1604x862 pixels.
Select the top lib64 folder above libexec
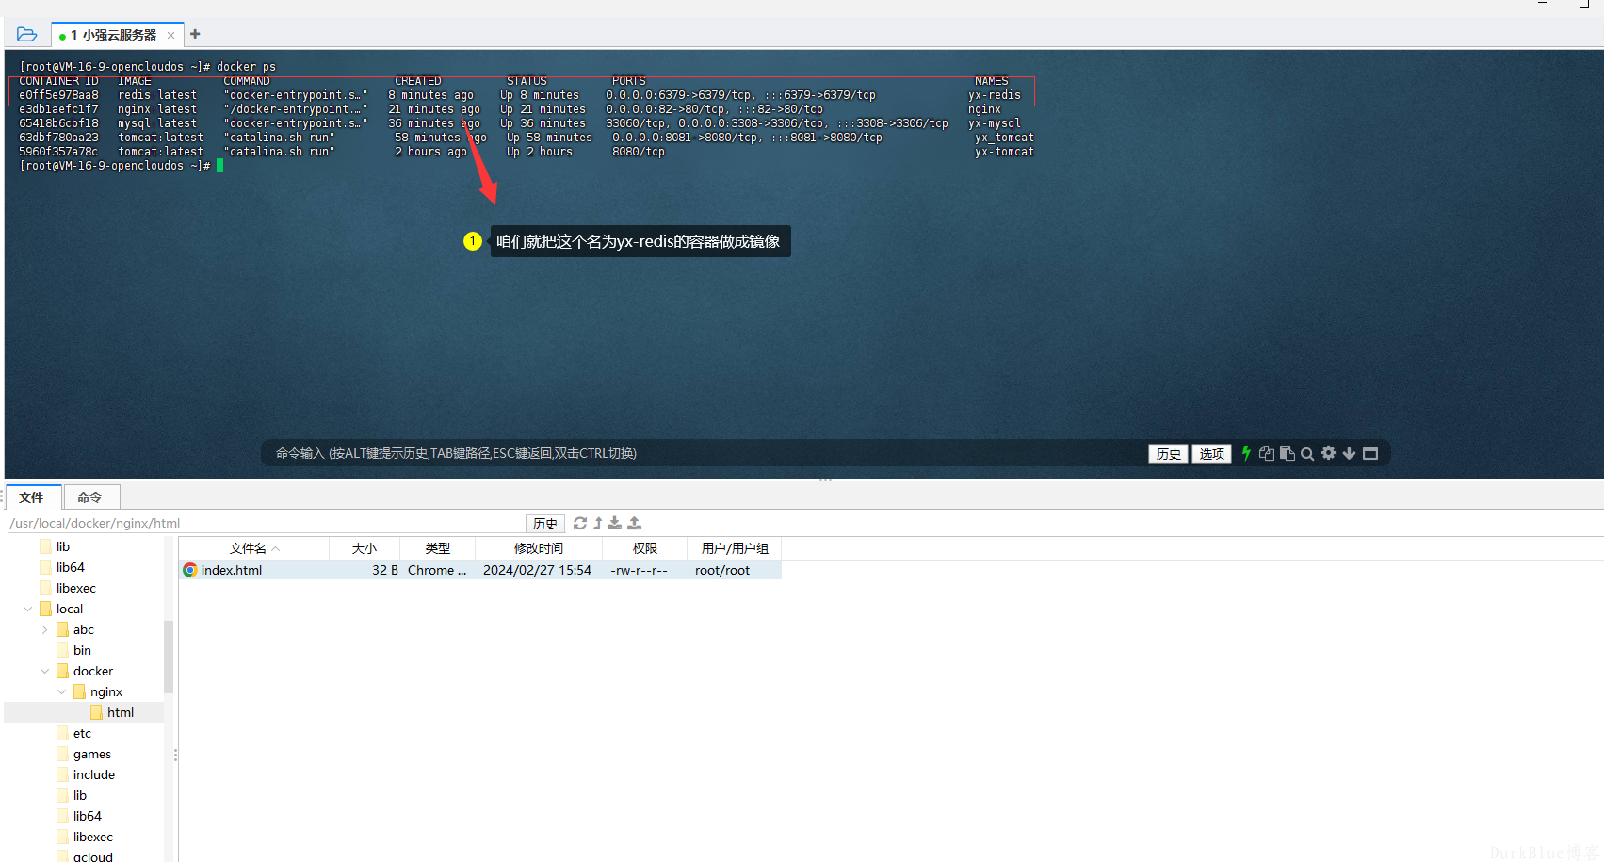[71, 567]
